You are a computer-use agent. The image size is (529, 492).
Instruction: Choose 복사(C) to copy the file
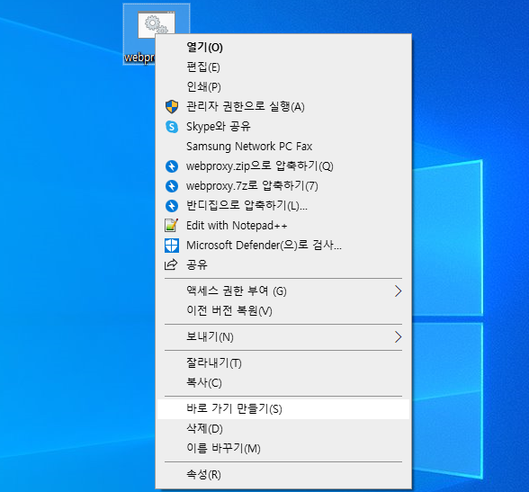[x=283, y=383]
